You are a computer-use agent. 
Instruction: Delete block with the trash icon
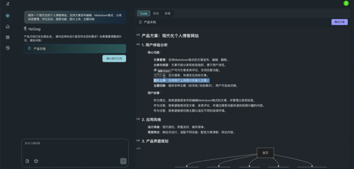tap(164, 76)
